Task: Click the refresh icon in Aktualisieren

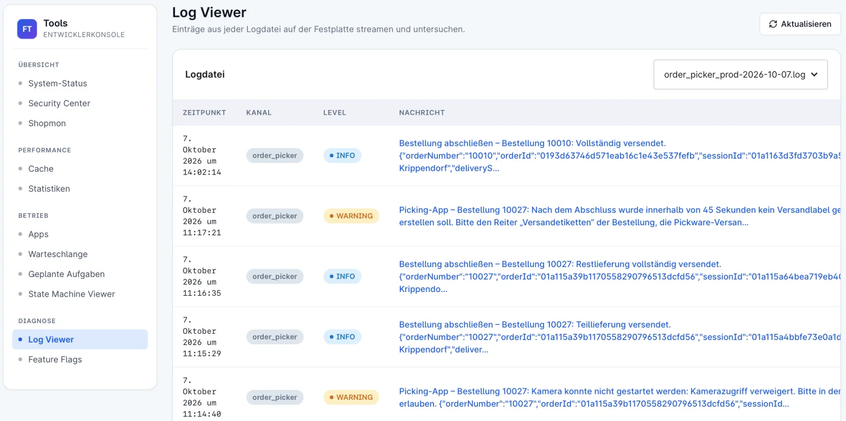Action: (x=773, y=24)
